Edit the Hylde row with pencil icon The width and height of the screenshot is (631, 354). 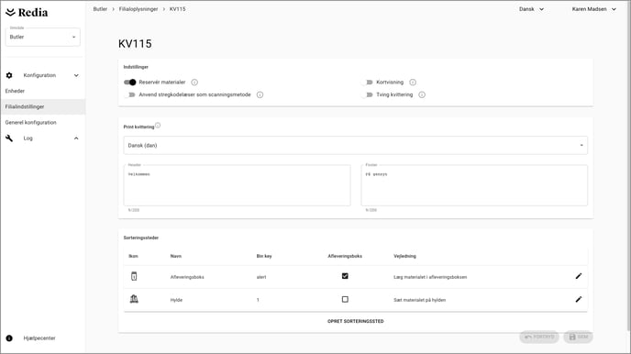579,299
